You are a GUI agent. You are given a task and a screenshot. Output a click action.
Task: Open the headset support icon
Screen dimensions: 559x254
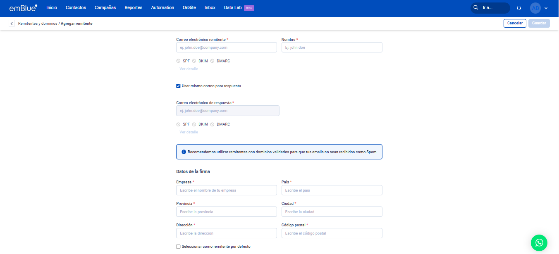coord(519,8)
